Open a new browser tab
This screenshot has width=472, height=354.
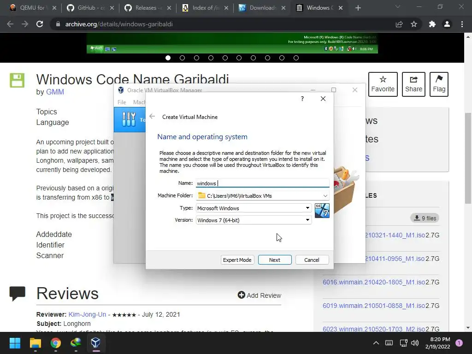click(358, 8)
